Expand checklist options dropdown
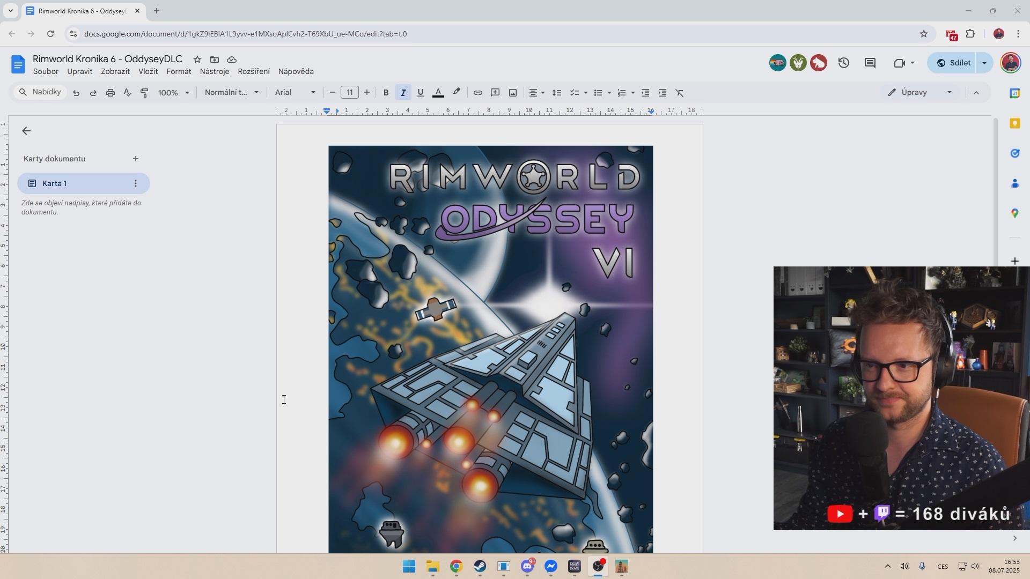 (x=585, y=93)
